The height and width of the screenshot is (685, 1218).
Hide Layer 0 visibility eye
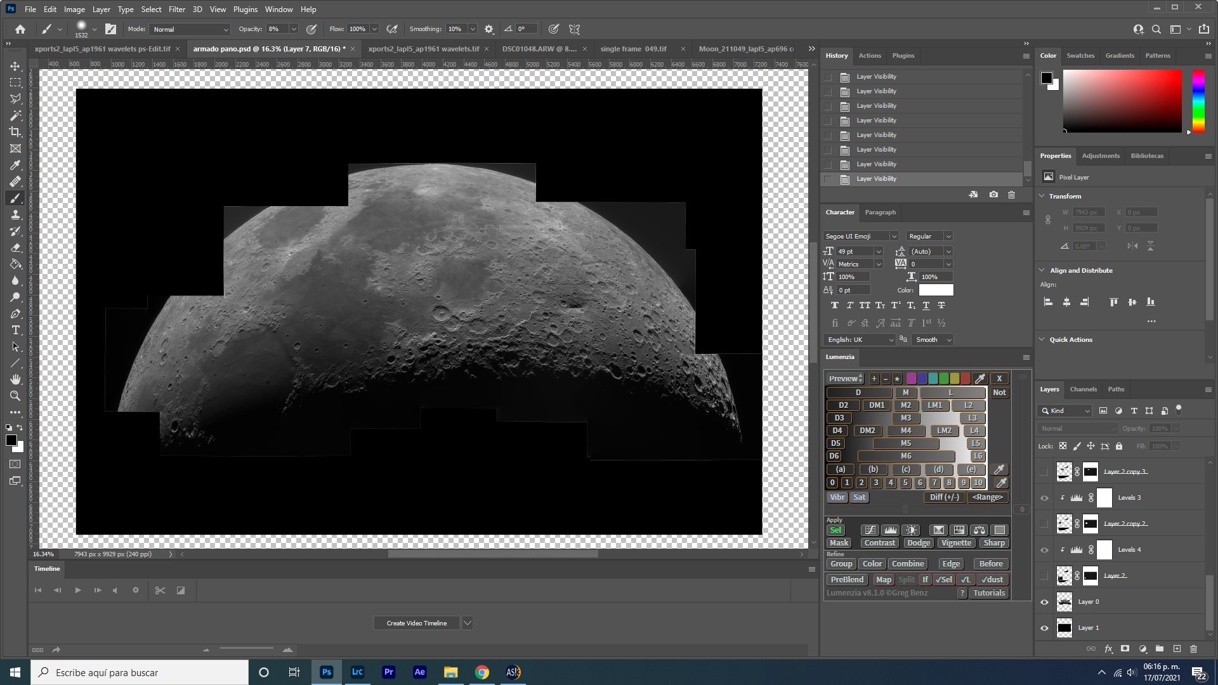pyautogui.click(x=1044, y=602)
